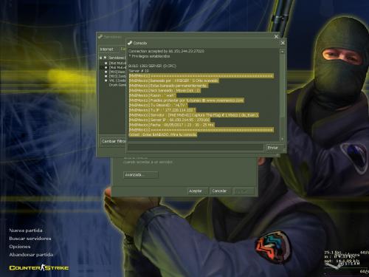Click the Steam icon in Servidores title
Image resolution: width=369 pixels, height=277 pixels.
[100, 37]
